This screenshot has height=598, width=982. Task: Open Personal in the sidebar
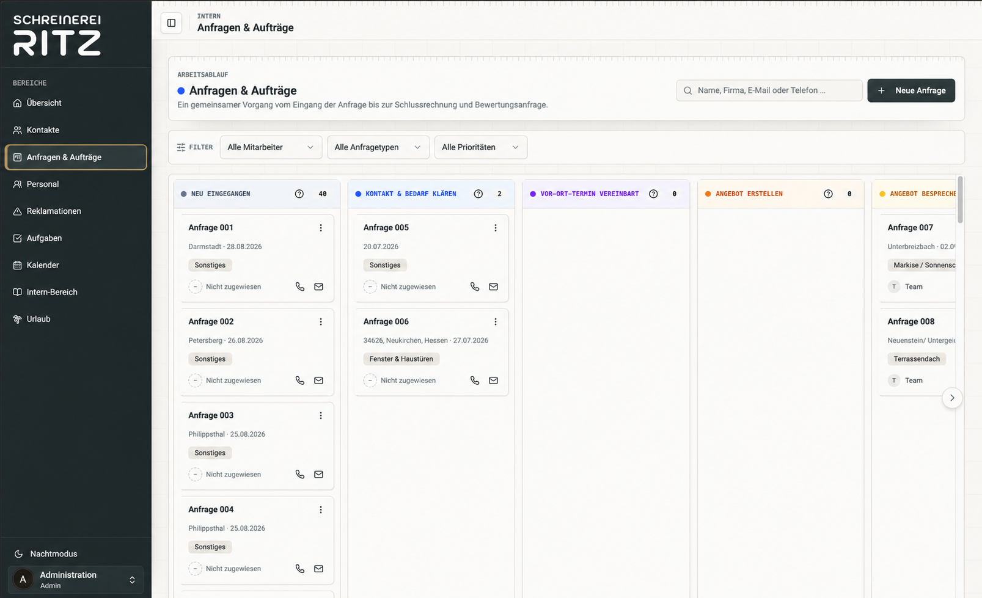[76, 184]
